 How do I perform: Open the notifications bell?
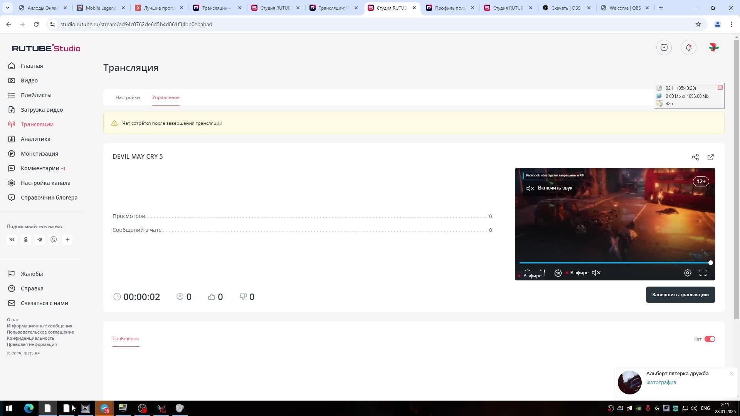[x=688, y=47]
